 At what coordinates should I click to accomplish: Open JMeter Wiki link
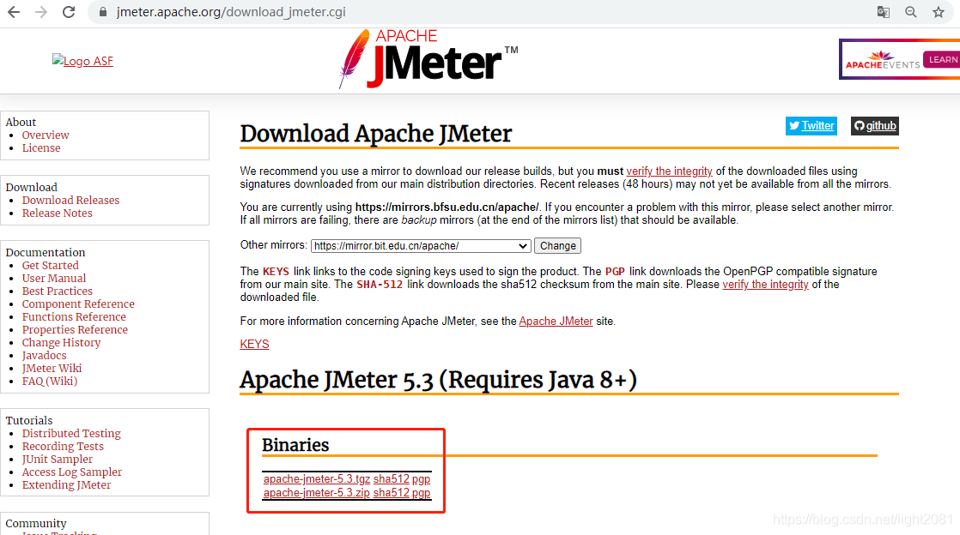(x=52, y=368)
